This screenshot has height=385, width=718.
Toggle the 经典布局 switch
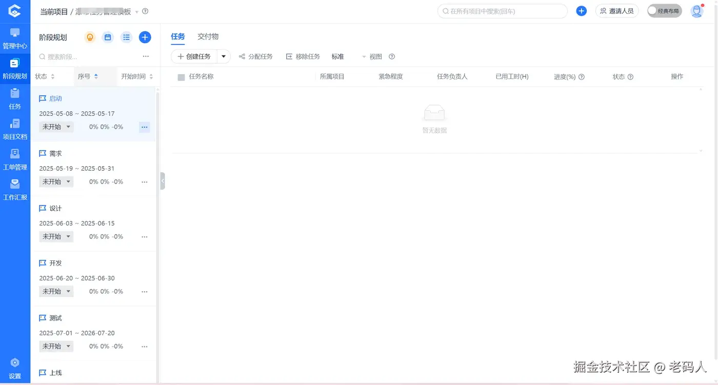664,11
